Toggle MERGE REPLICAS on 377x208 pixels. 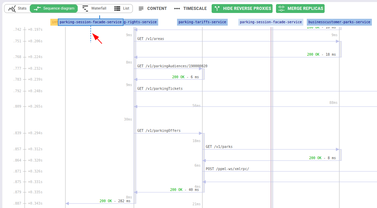(x=300, y=8)
